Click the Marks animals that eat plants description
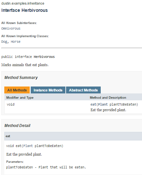Image resolution: width=142 pixels, height=175 pixels. point(25,65)
